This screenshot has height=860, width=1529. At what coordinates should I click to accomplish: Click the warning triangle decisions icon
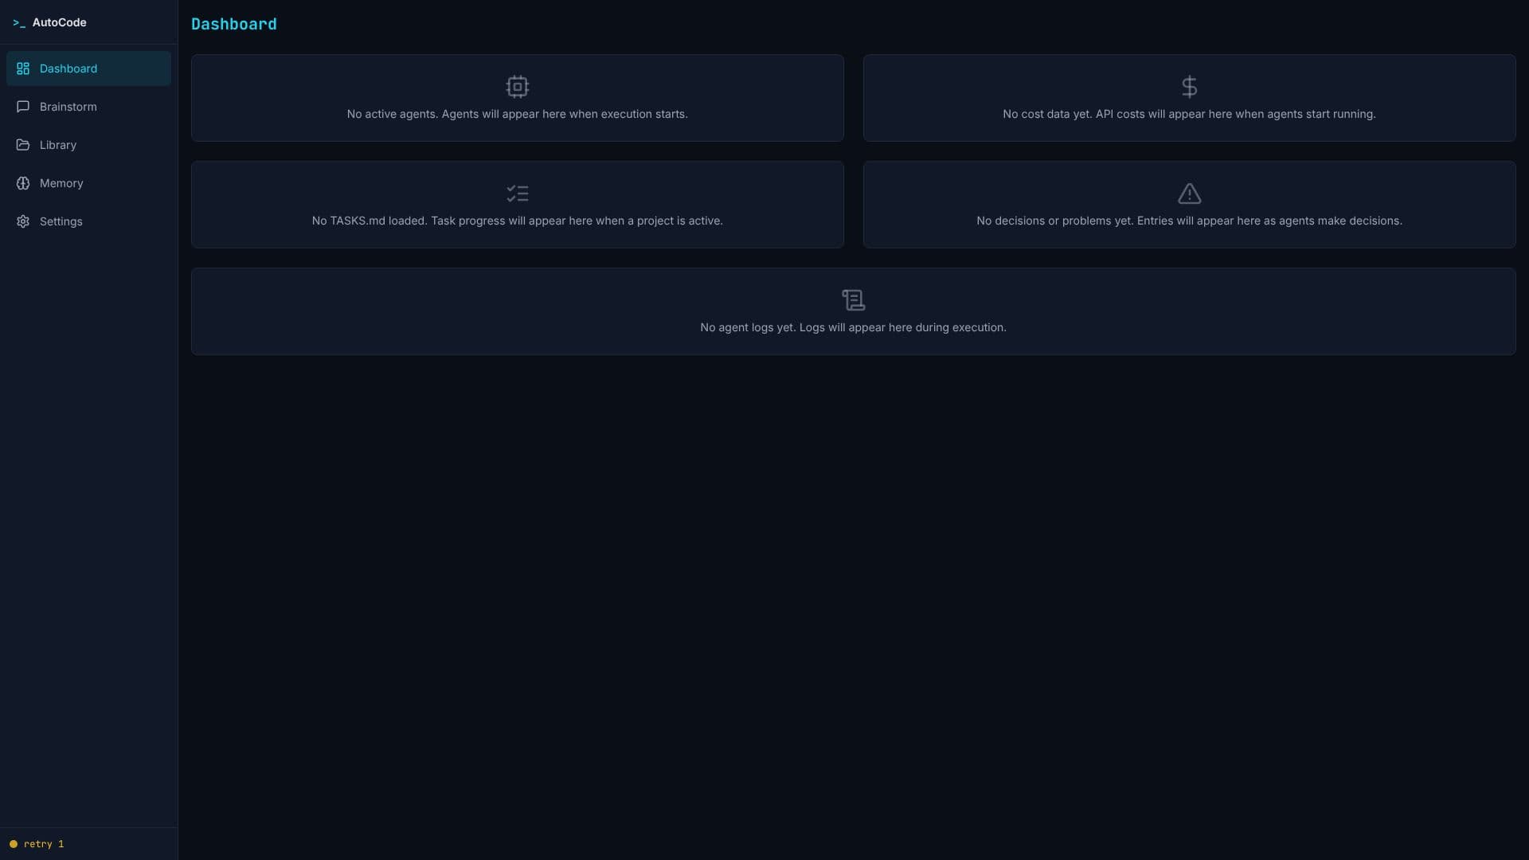click(x=1189, y=193)
